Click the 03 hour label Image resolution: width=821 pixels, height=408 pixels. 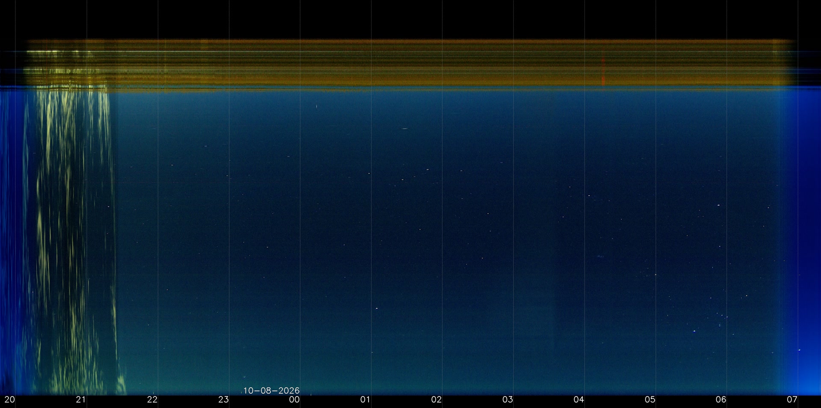coord(508,400)
